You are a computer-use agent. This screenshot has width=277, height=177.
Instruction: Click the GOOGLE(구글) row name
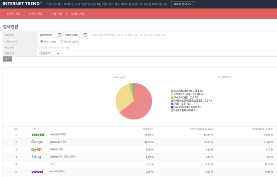pos(58,142)
